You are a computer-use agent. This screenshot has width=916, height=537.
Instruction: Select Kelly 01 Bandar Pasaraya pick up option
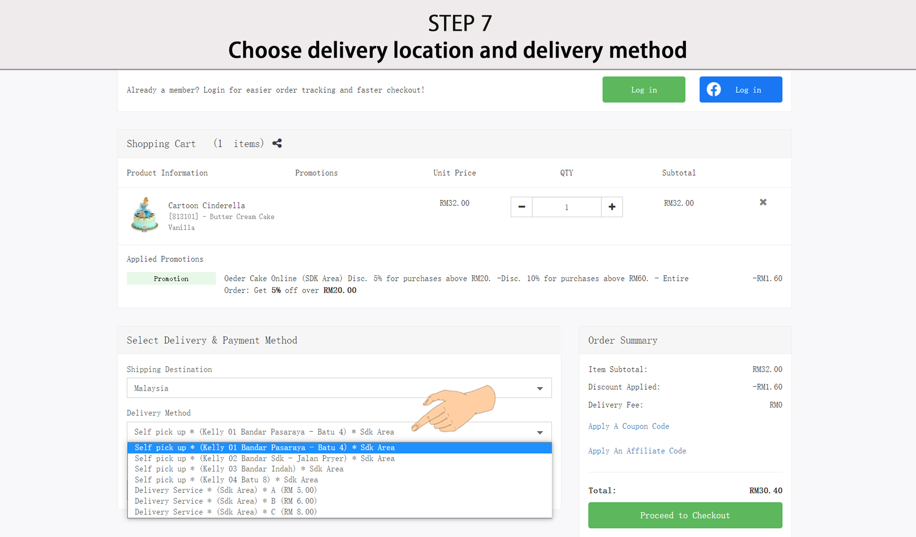pyautogui.click(x=265, y=447)
